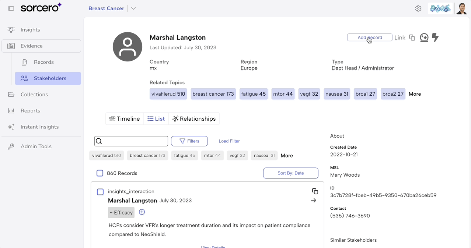
Task: Collapse the sidebar panel icon
Action: tap(11, 8)
